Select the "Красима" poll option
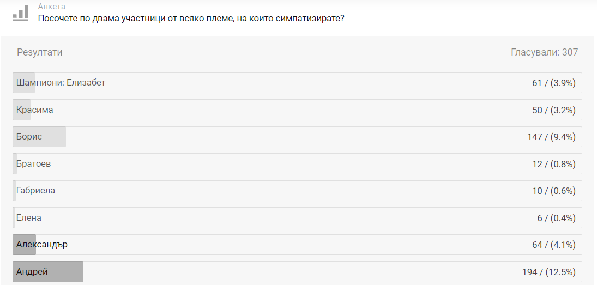Screen dimensions: 597x285 tap(35, 110)
